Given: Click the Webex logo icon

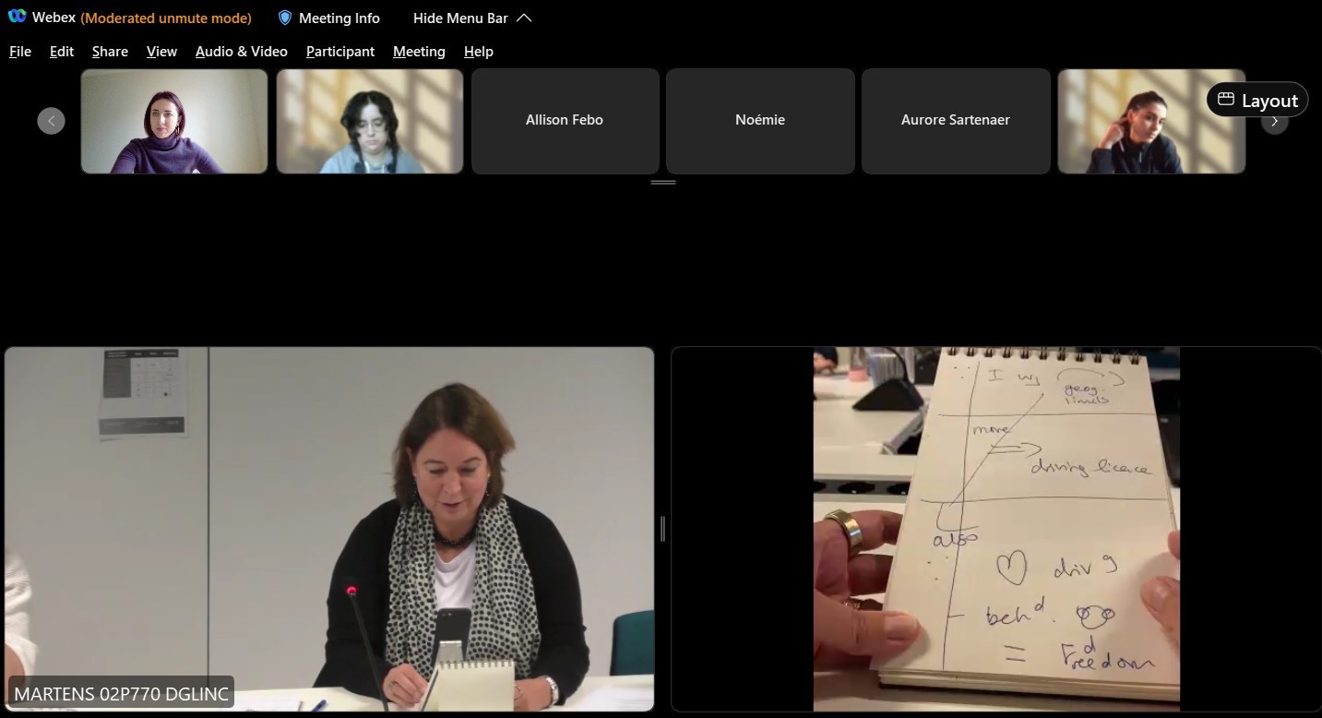Looking at the screenshot, I should click(17, 17).
